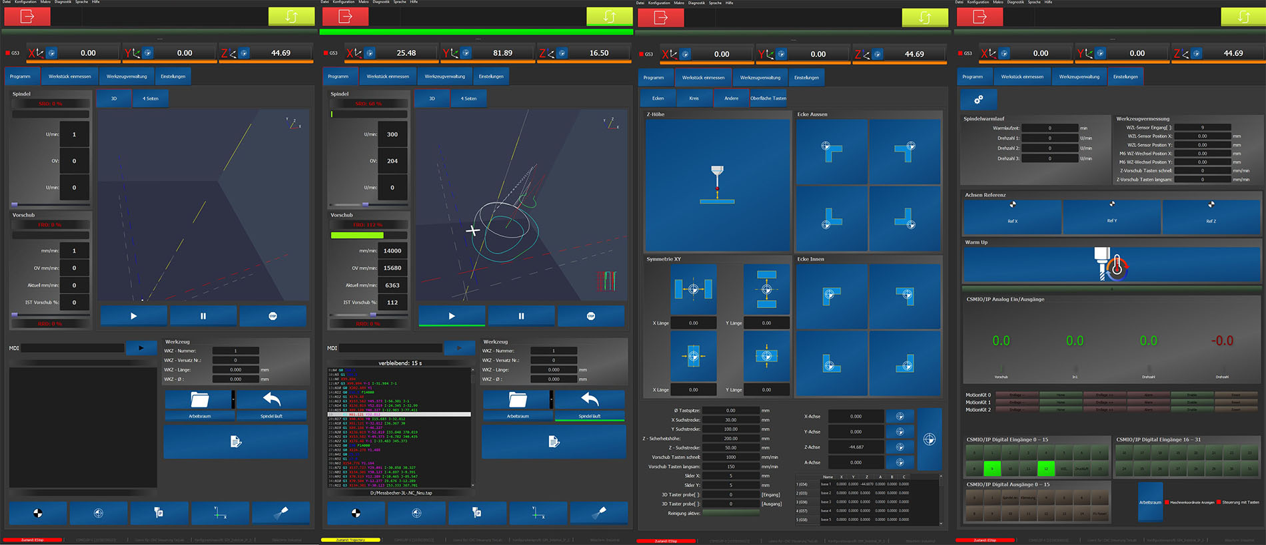The height and width of the screenshot is (545, 1266).
Task: Open Diagnostik menu in the second screen
Action: (381, 2)
